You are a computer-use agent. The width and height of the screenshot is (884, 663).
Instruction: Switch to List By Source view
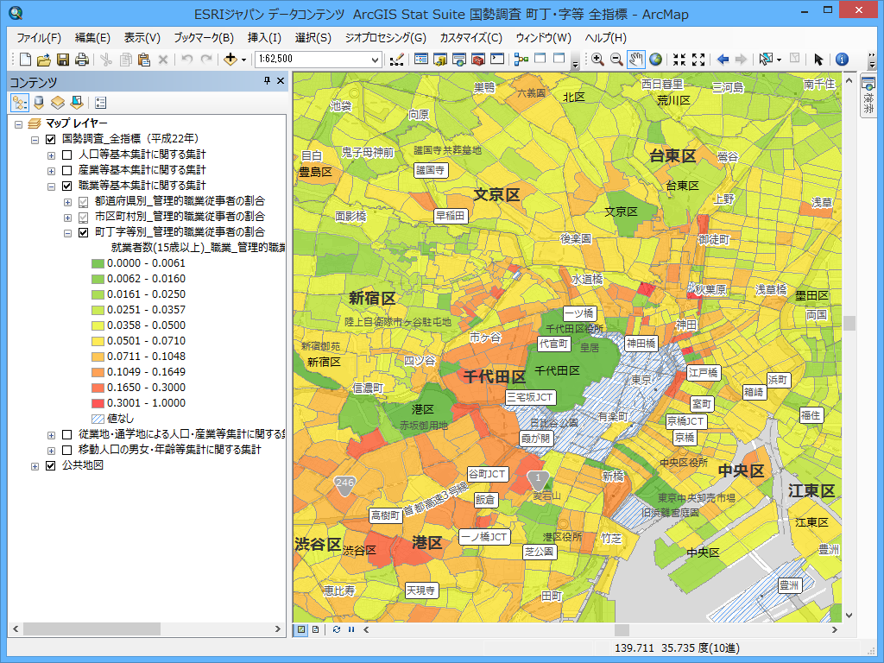pos(39,103)
